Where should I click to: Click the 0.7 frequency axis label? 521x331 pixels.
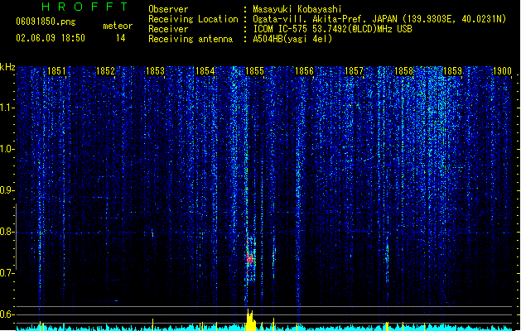point(7,273)
